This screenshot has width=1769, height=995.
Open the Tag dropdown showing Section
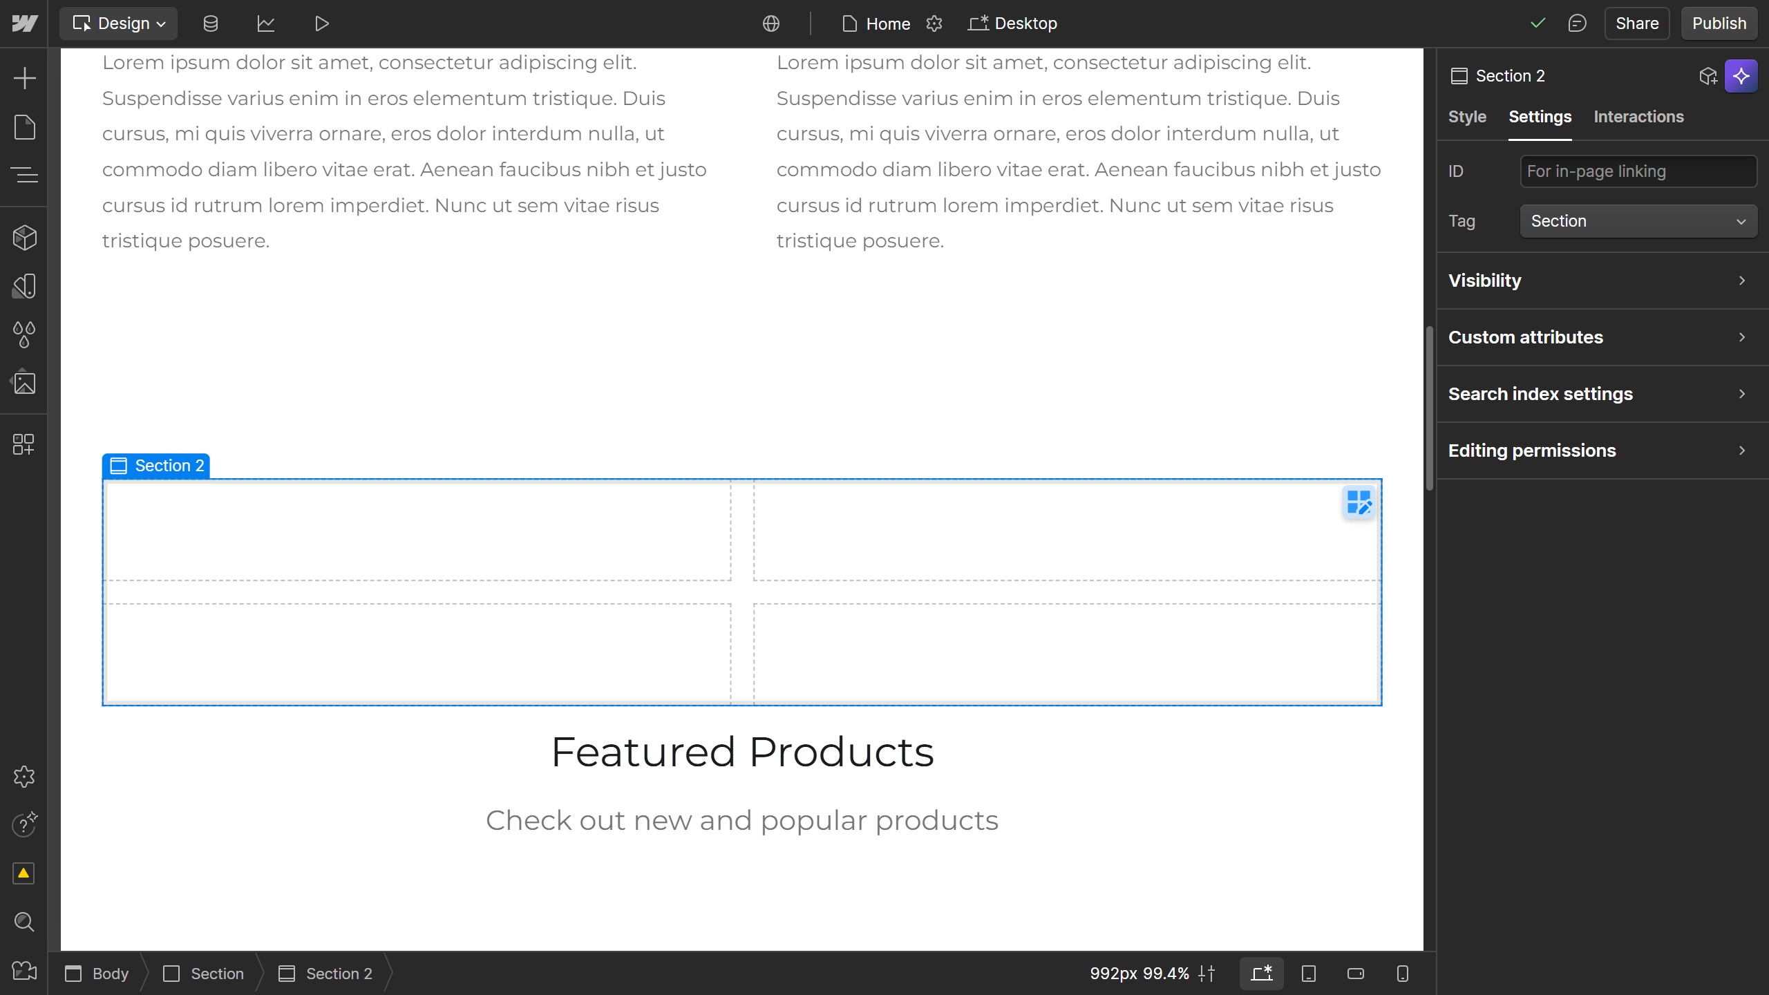point(1638,220)
